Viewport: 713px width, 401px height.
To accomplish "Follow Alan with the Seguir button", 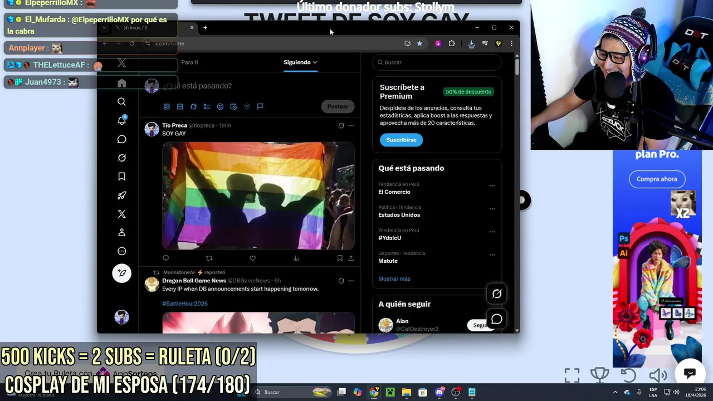I will pyautogui.click(x=481, y=325).
